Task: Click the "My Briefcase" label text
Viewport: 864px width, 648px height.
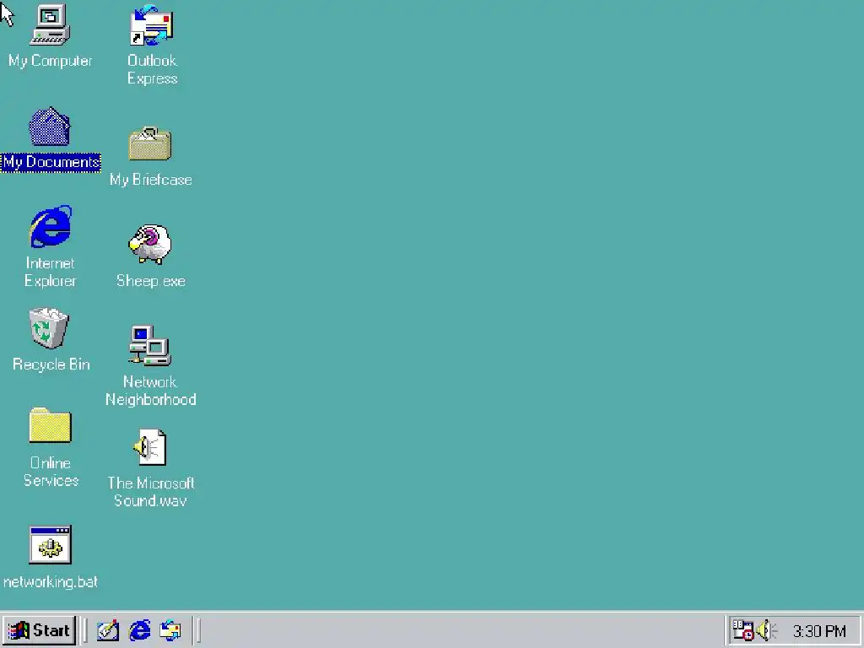Action: 150,180
